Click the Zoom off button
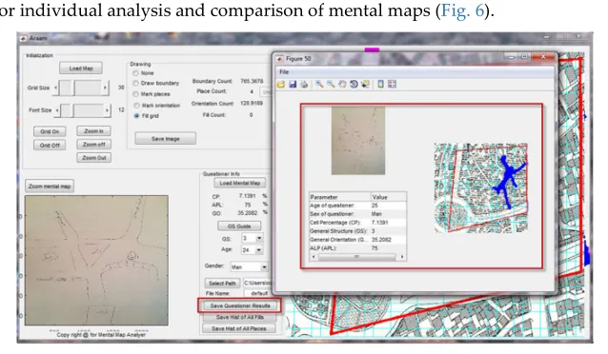Image resolution: width=608 pixels, height=354 pixels. [x=93, y=145]
